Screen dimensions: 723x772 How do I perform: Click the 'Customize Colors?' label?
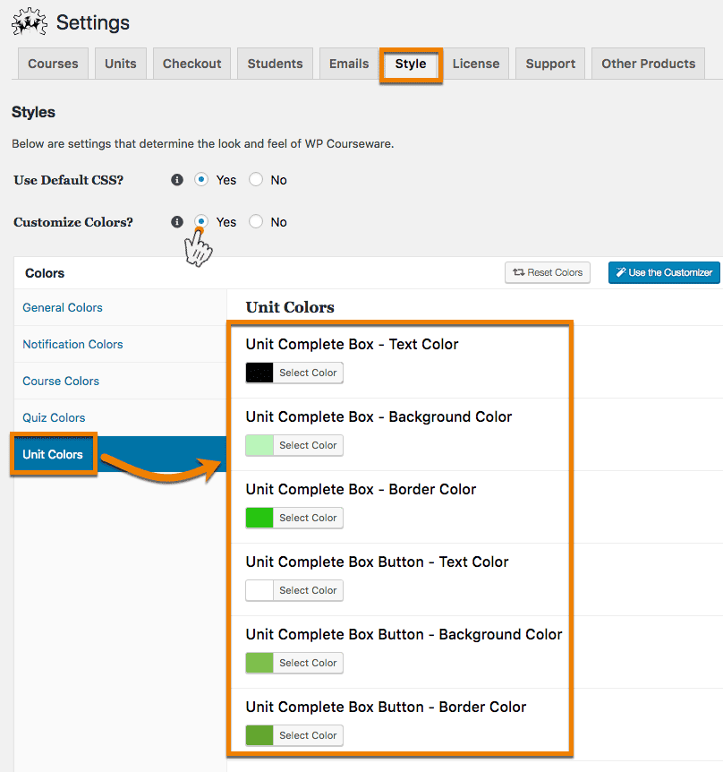pos(73,222)
